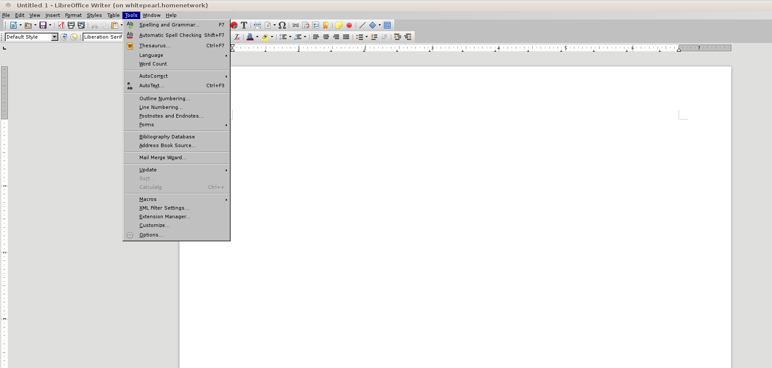Screen dimensions: 772x368
Task: Open the Line Spacing dropdown arrow
Action: [x=366, y=37]
